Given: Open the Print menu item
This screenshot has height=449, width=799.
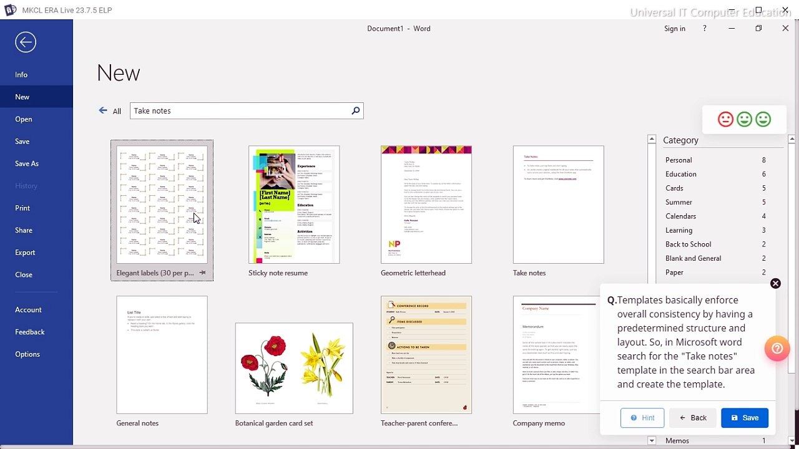Looking at the screenshot, I should click(x=22, y=208).
